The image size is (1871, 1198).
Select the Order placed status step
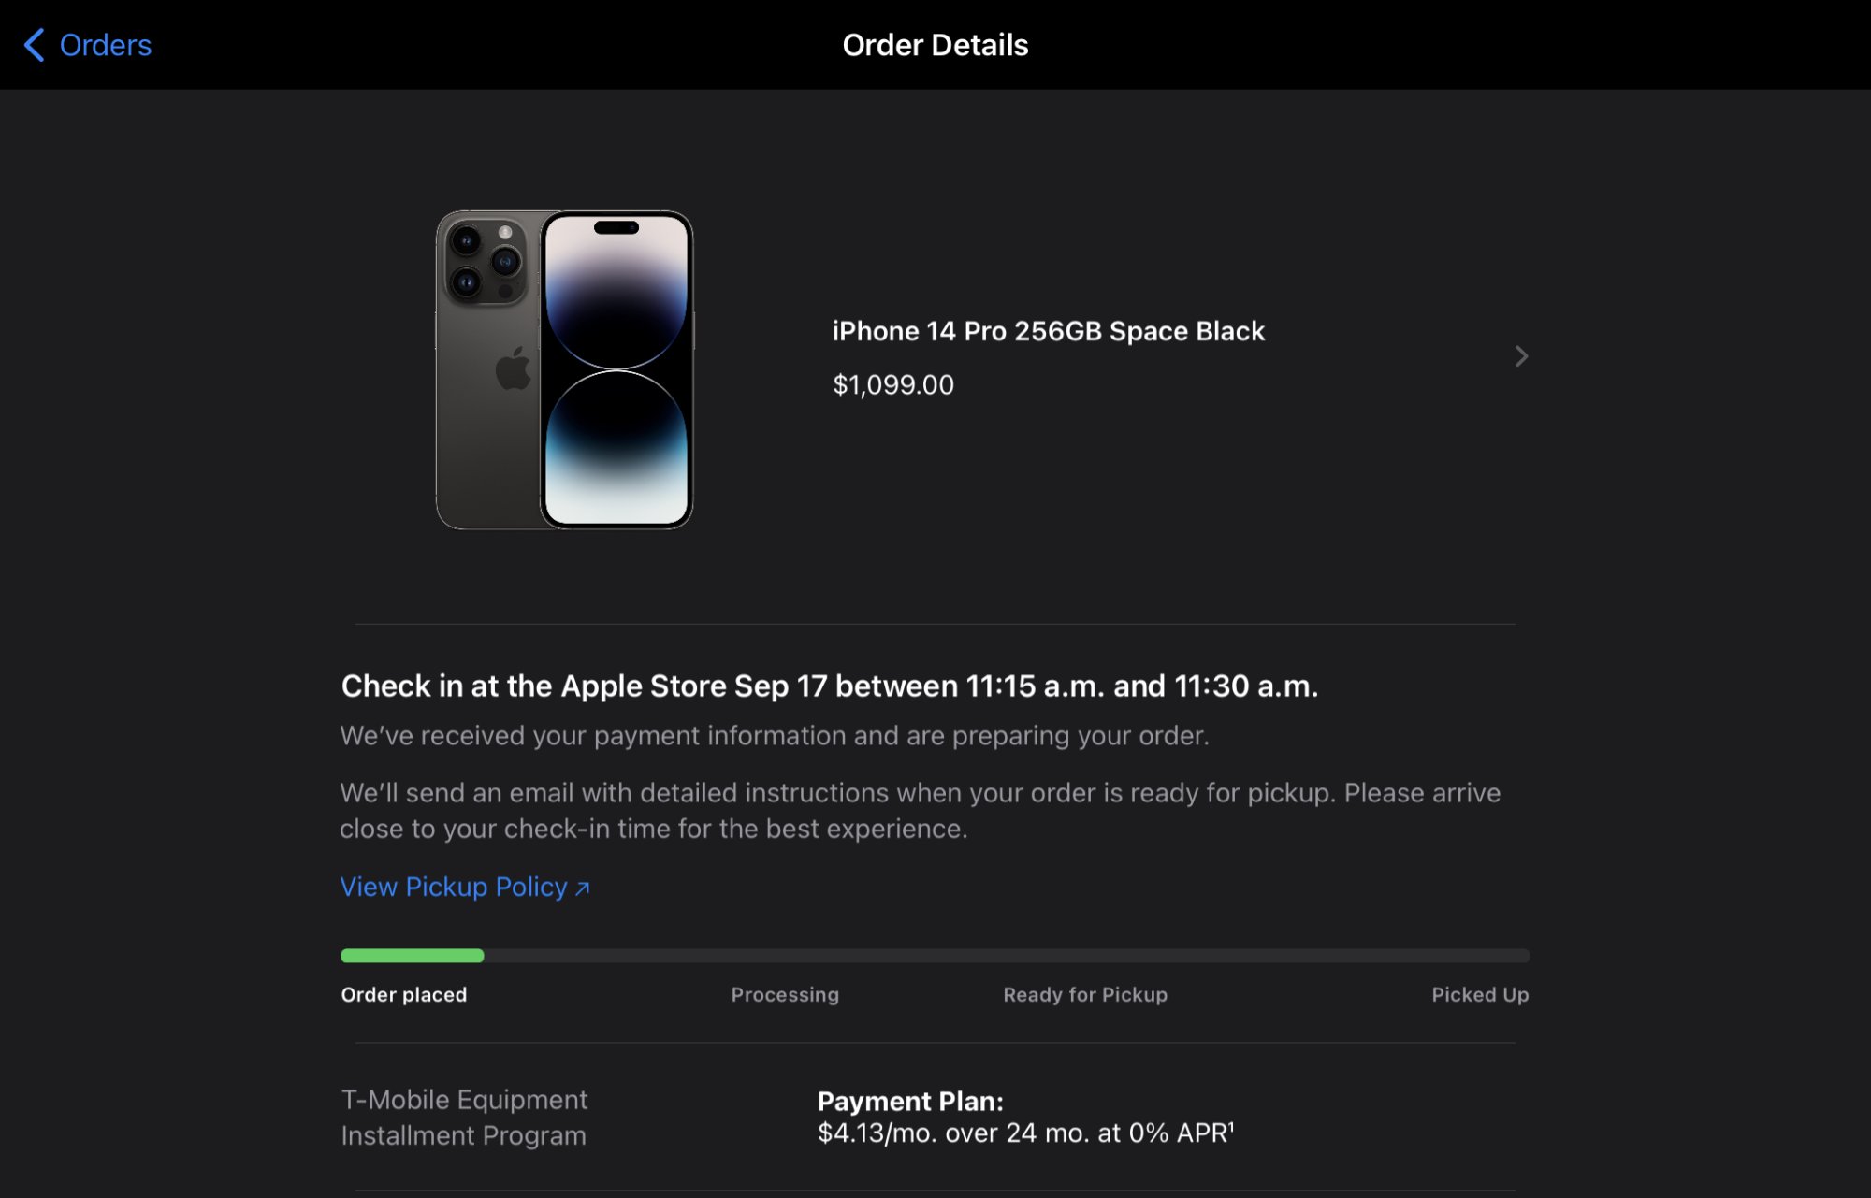click(x=404, y=995)
